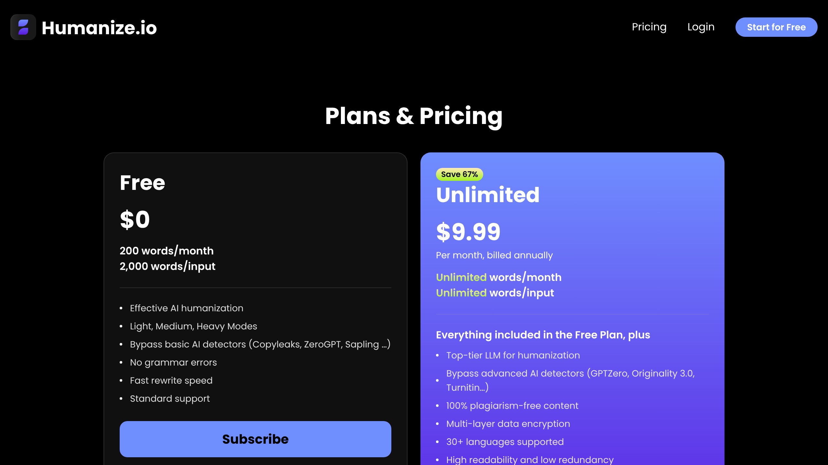Screen dimensions: 828x465
Task: Click the Start for Free button
Action: click(x=776, y=27)
